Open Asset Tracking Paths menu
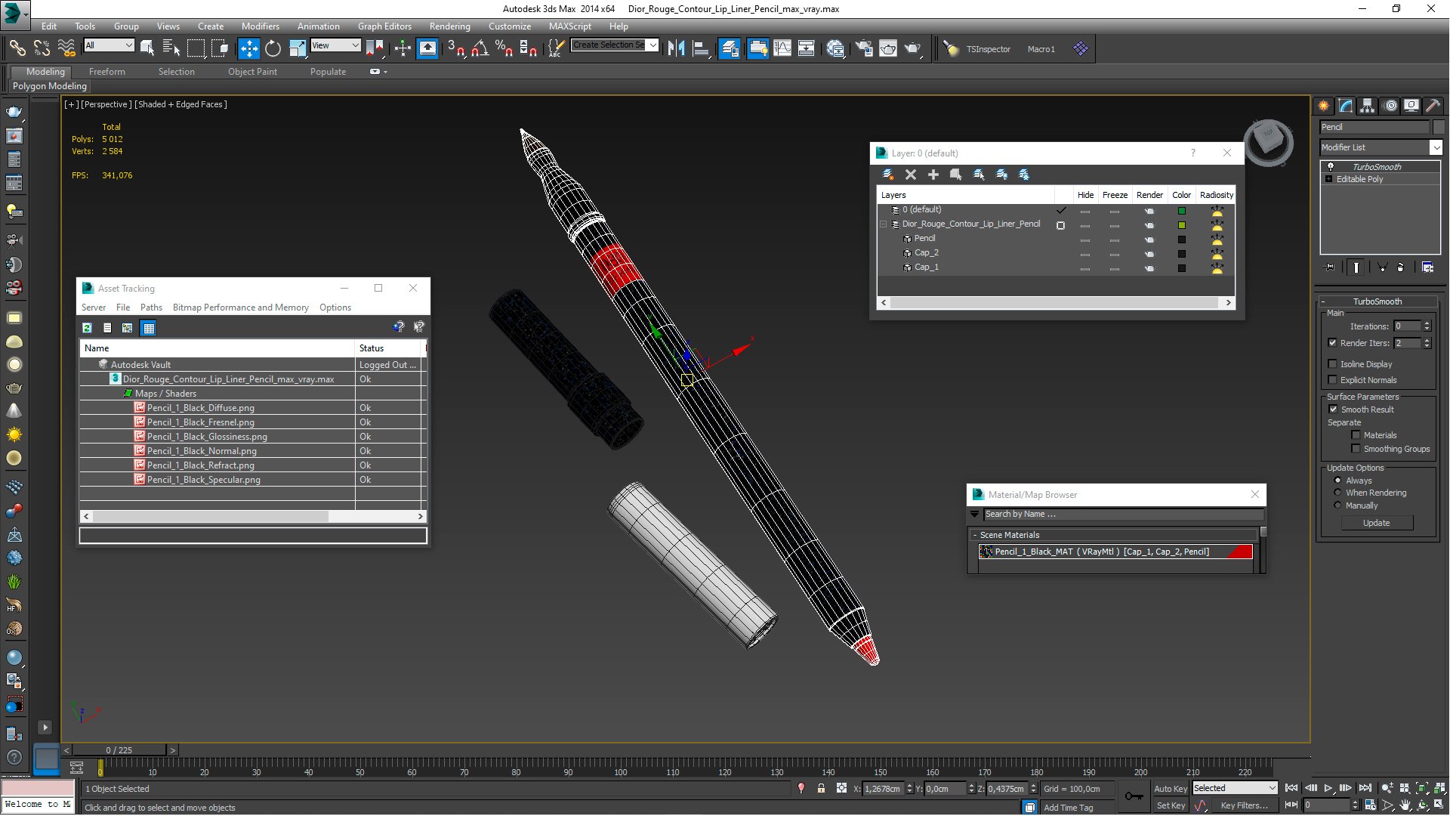This screenshot has width=1450, height=816. point(151,308)
